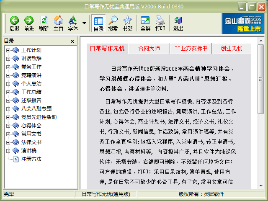The width and height of the screenshot is (268, 201).
Task: Click the book icon beside 法律文书
Action: click(x=16, y=142)
